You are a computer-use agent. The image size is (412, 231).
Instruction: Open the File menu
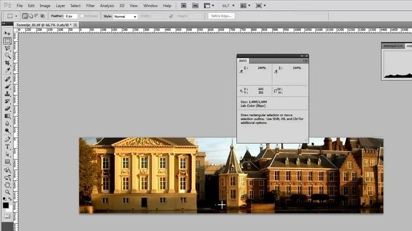[x=20, y=6]
